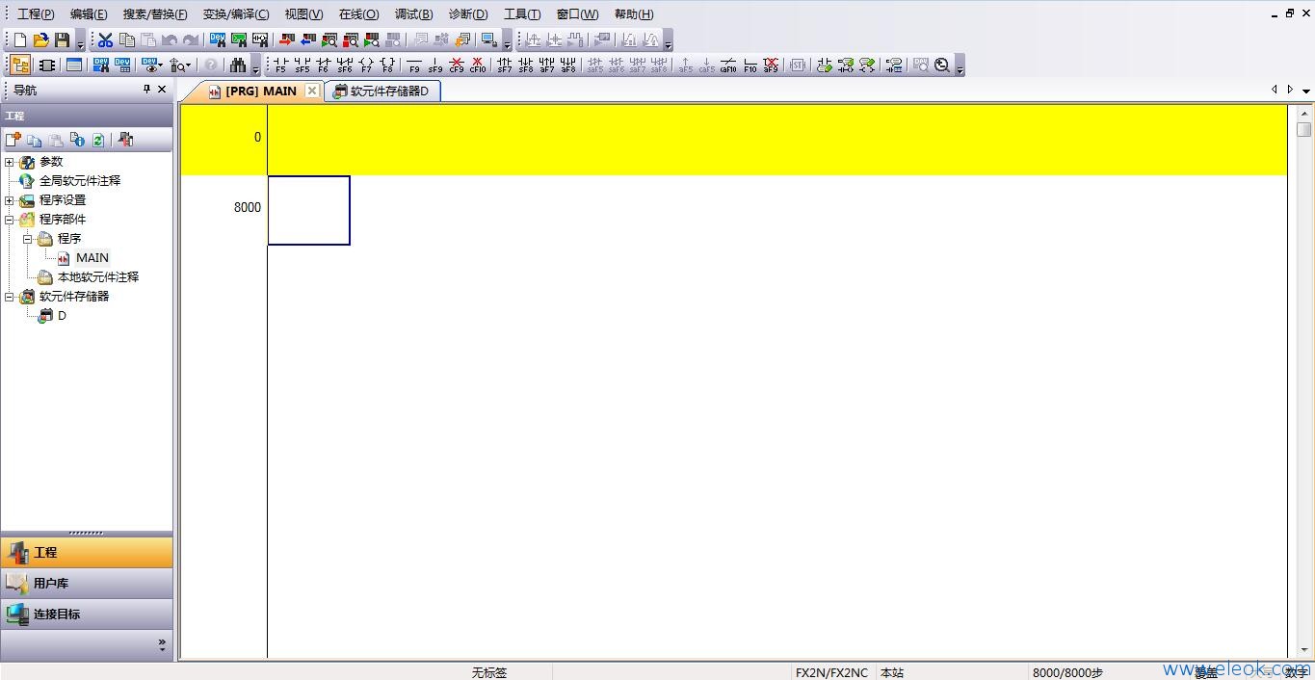
Task: Click the ladder cell at step 8000
Action: coord(308,210)
